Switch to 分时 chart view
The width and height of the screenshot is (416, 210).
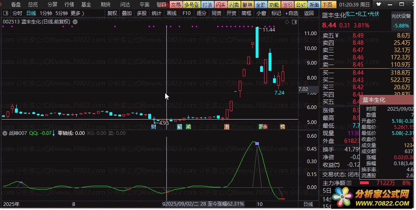pos(17,13)
